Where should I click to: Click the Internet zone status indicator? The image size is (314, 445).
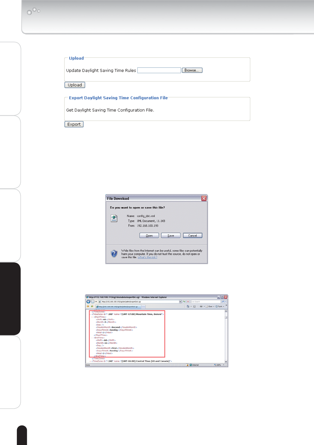194,365
